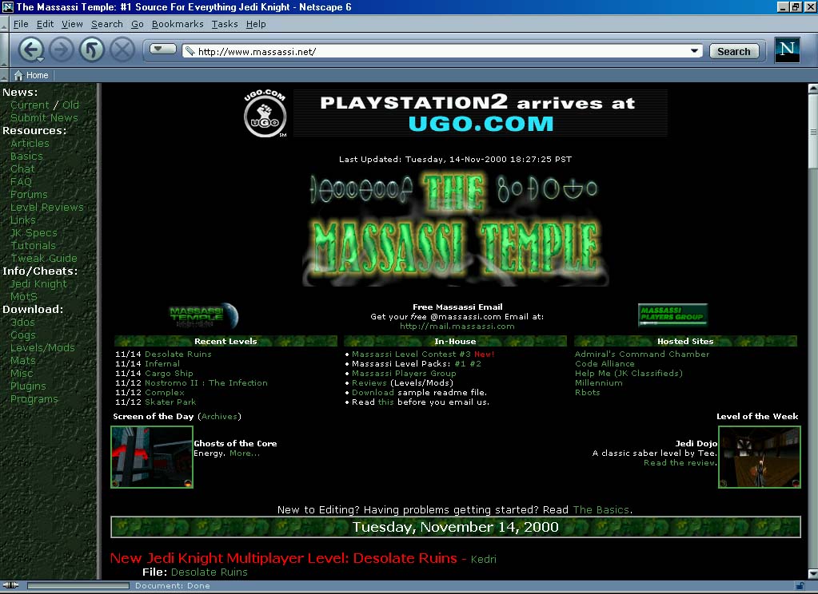This screenshot has height=594, width=818.
Task: Reload the page with the Reload button
Action: pos(92,50)
